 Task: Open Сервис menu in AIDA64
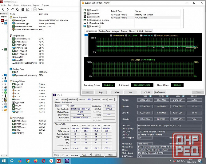pos(36,5)
